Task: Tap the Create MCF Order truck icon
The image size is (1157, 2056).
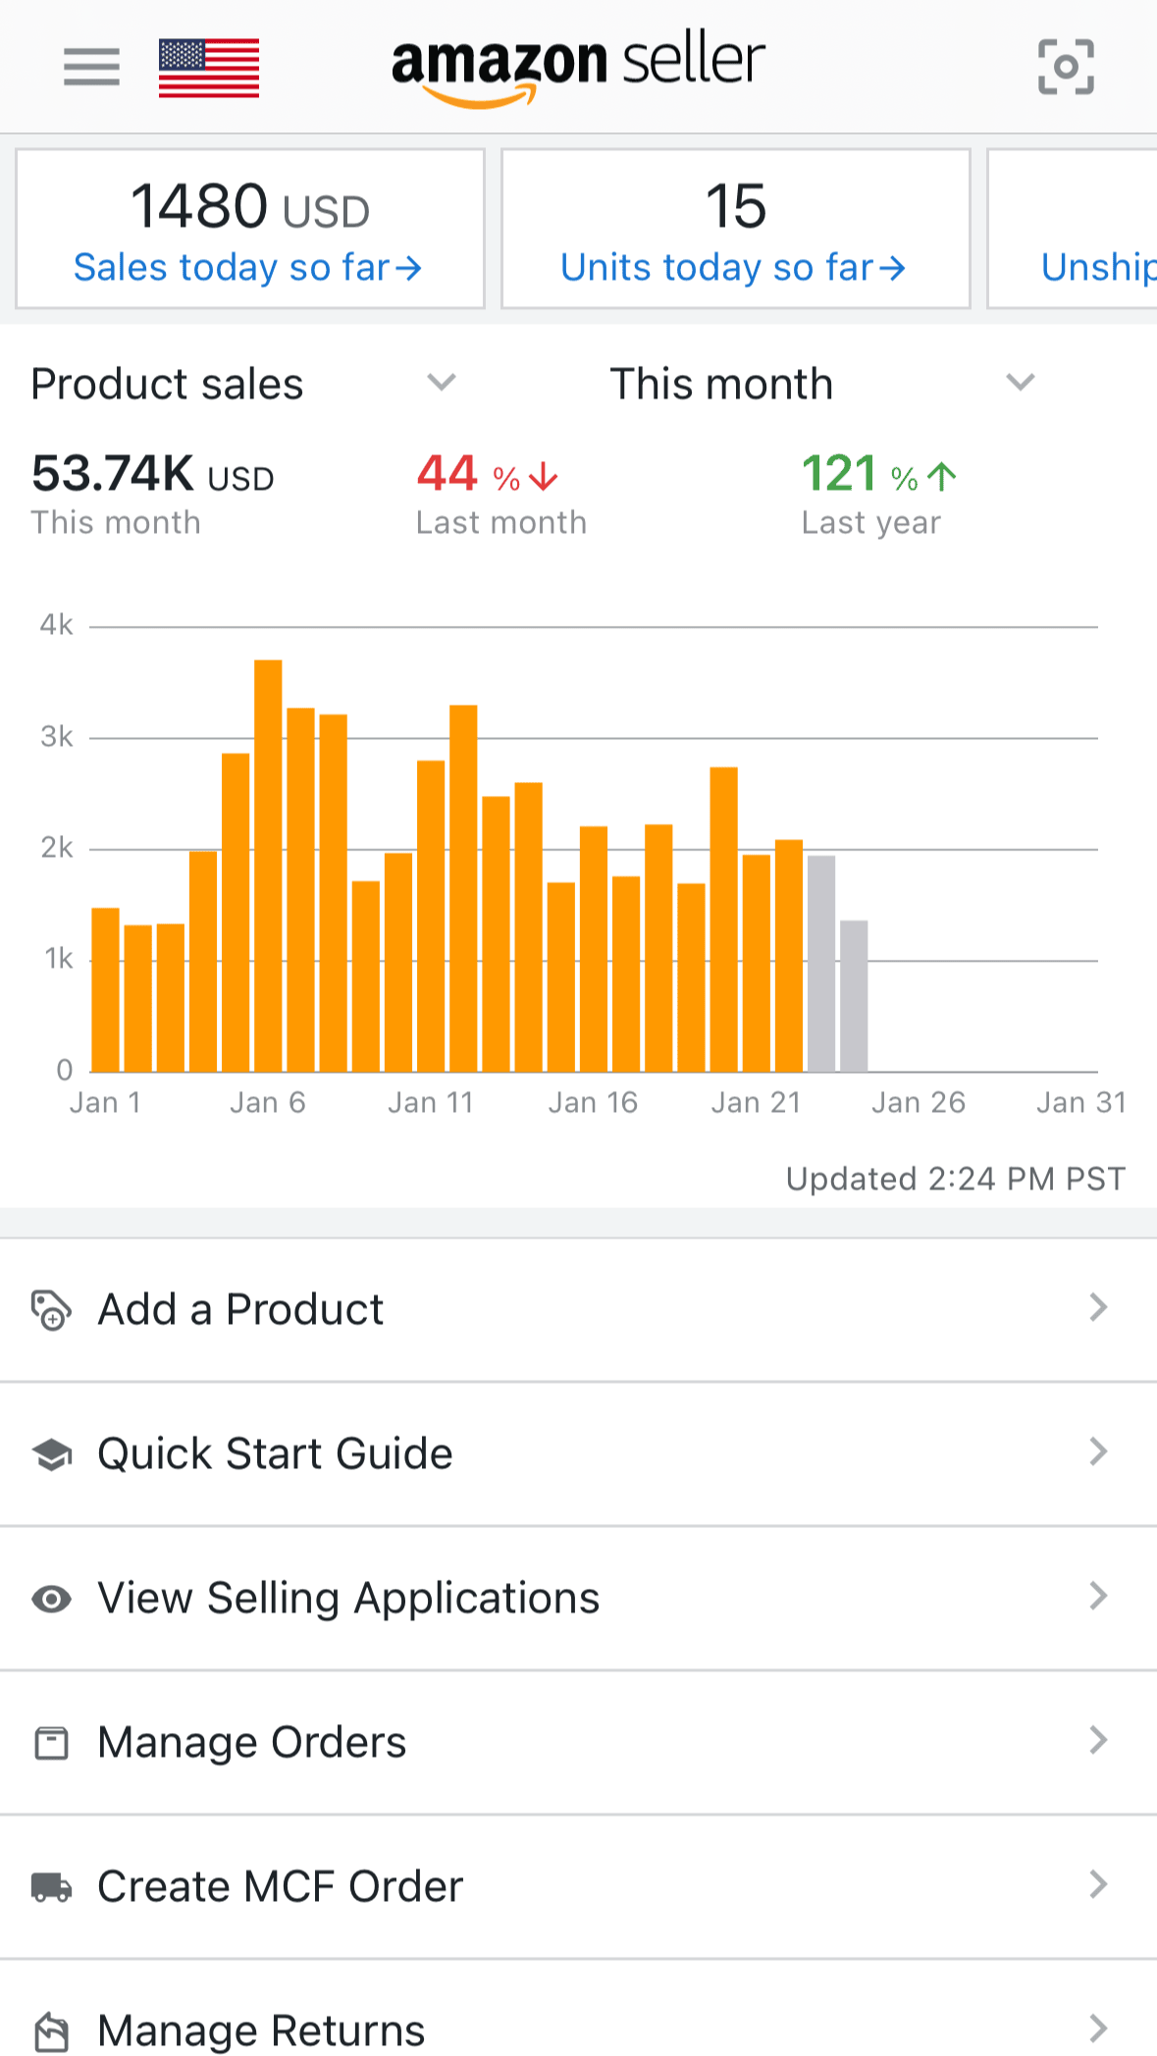Action: pos(51,1886)
